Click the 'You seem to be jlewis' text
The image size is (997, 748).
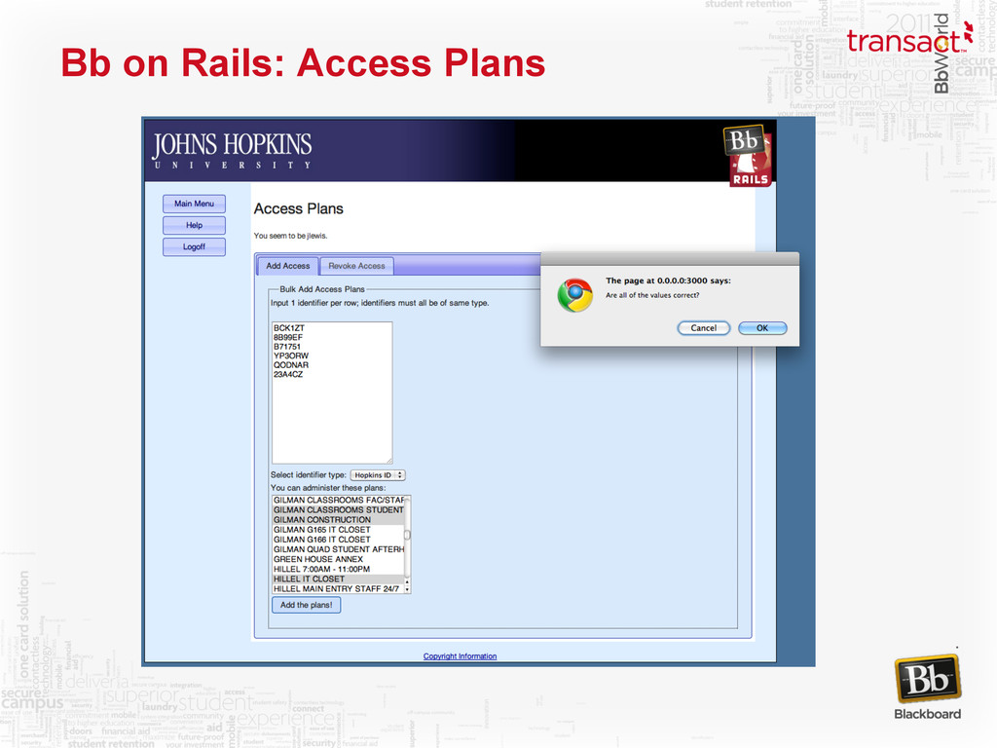click(x=290, y=236)
